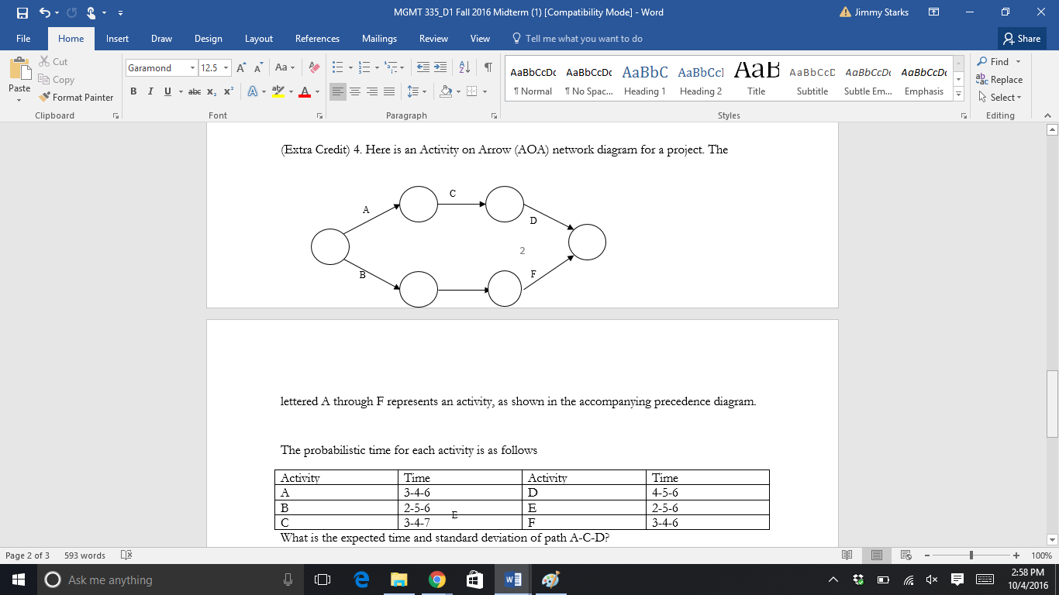This screenshot has height=595, width=1059.
Task: Increase font size with Grow Font icon
Action: pos(241,68)
